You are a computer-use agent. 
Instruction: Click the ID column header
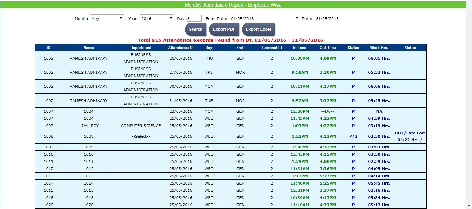49,48
